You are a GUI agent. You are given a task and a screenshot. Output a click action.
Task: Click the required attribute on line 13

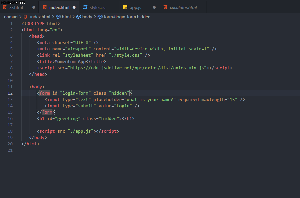(x=188, y=99)
